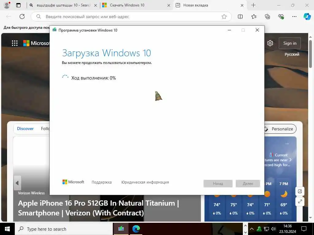Click the Personalize button
Screen dimensions: 314x235
pyautogui.click(x=280, y=129)
